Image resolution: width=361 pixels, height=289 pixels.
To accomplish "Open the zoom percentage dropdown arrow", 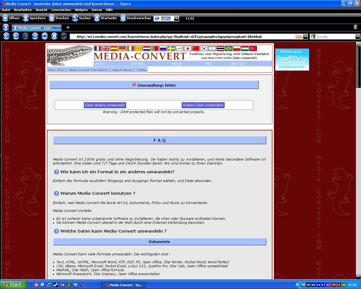I will coord(176,19).
